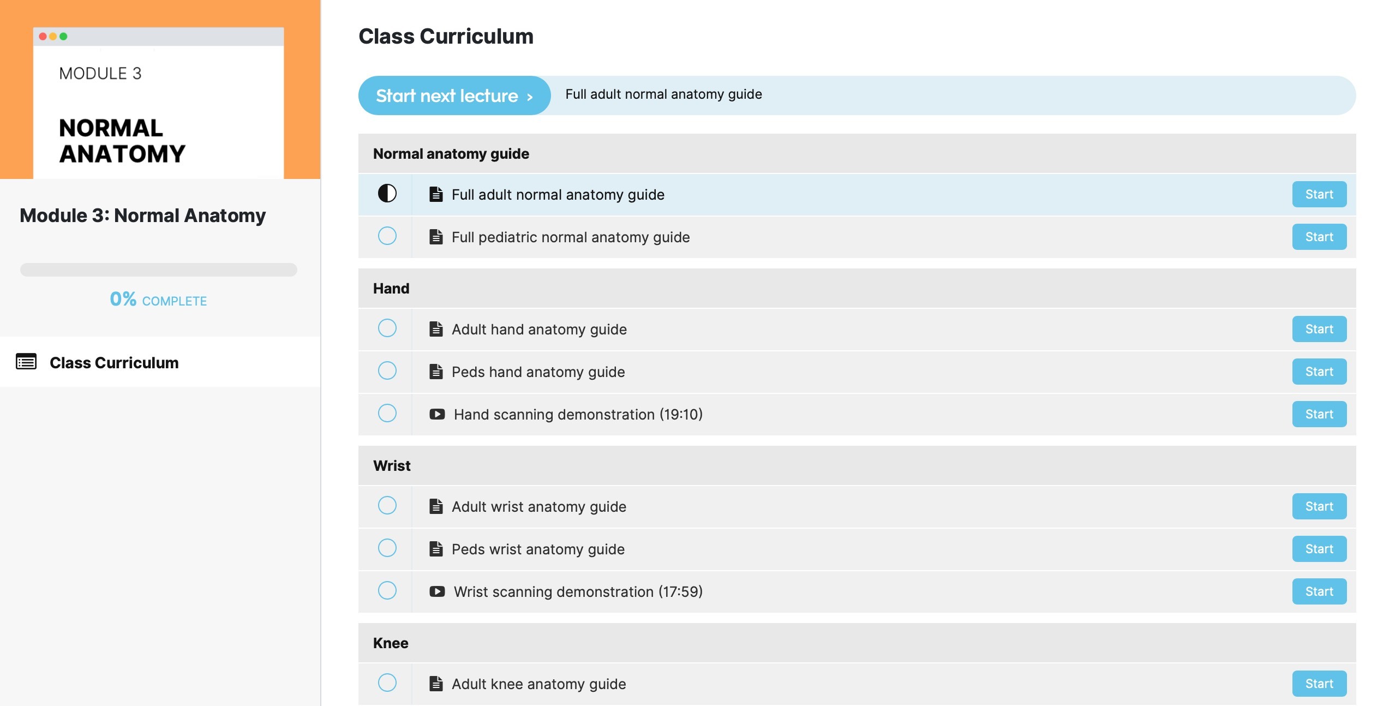Click the Normal anatomy guide section header

coord(451,154)
